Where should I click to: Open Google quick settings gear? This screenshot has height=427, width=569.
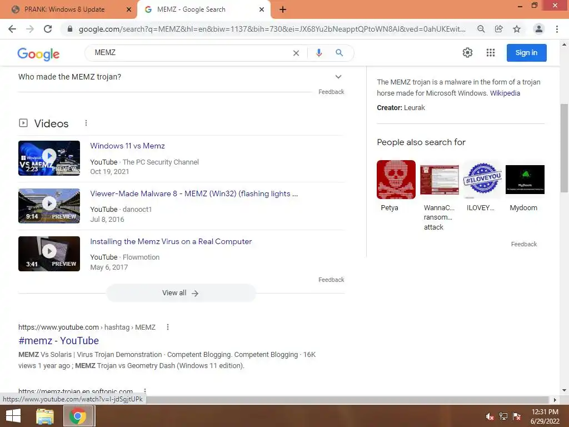click(x=467, y=53)
